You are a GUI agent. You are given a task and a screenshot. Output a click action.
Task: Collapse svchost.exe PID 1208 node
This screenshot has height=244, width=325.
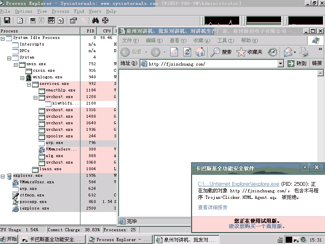coord(35,98)
